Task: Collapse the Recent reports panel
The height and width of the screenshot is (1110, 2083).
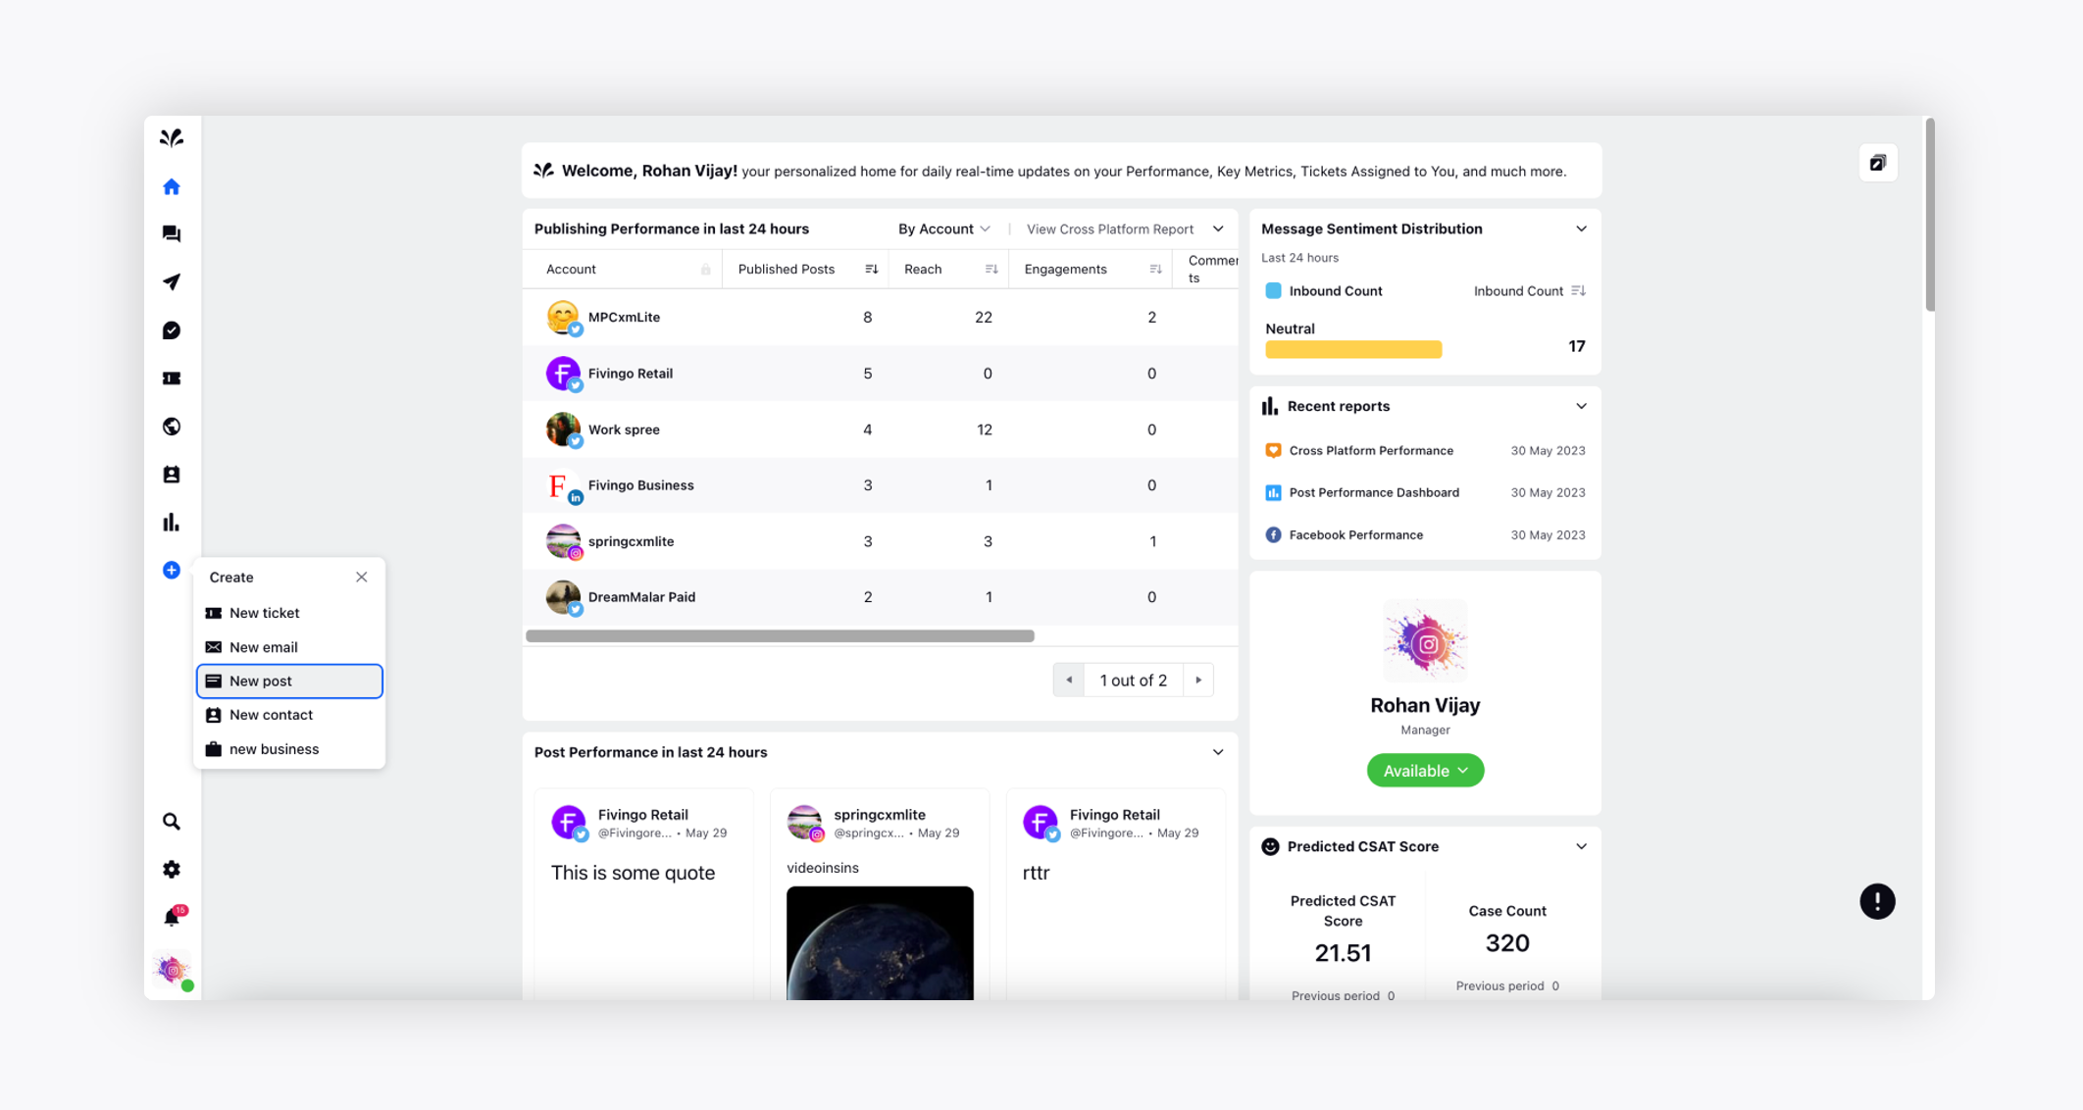Action: coord(1581,406)
